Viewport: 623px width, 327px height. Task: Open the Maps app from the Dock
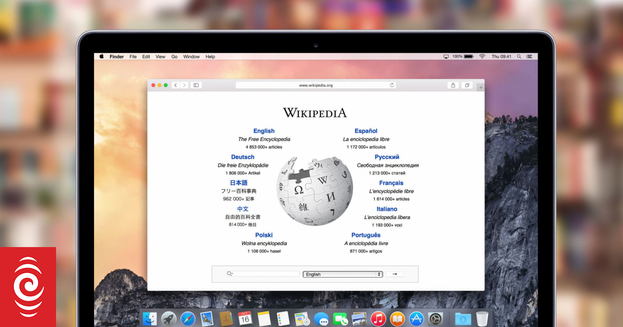(x=301, y=318)
